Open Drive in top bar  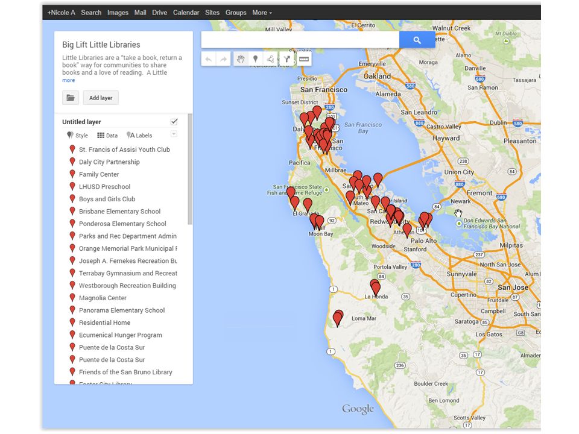(x=159, y=13)
